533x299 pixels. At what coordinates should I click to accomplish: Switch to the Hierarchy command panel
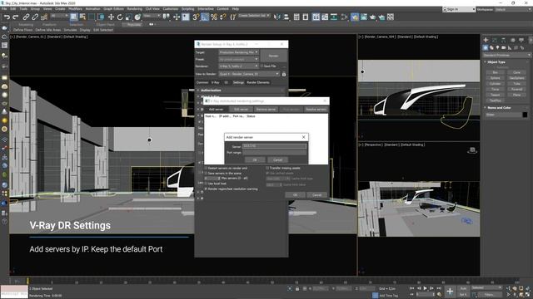pyautogui.click(x=503, y=40)
